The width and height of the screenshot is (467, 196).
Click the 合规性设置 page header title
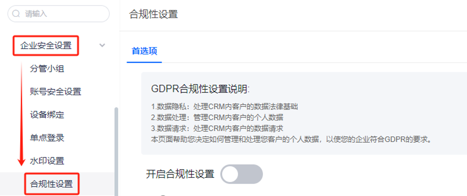coord(154,14)
